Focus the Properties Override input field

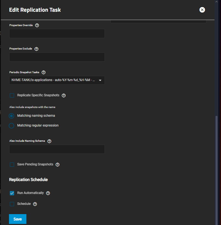pos(57,33)
